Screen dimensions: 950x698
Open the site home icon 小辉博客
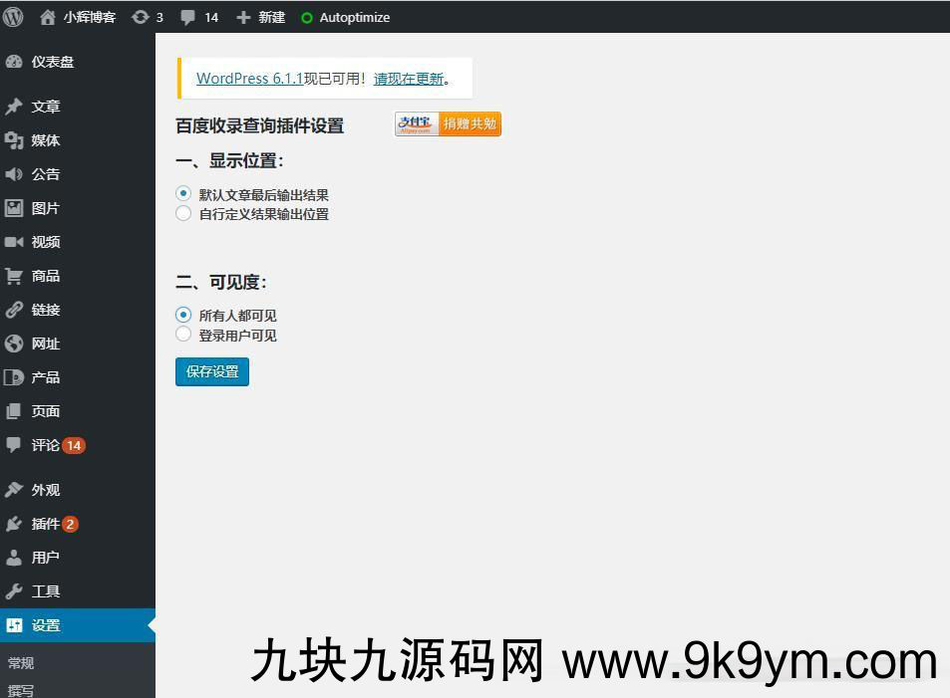48,17
